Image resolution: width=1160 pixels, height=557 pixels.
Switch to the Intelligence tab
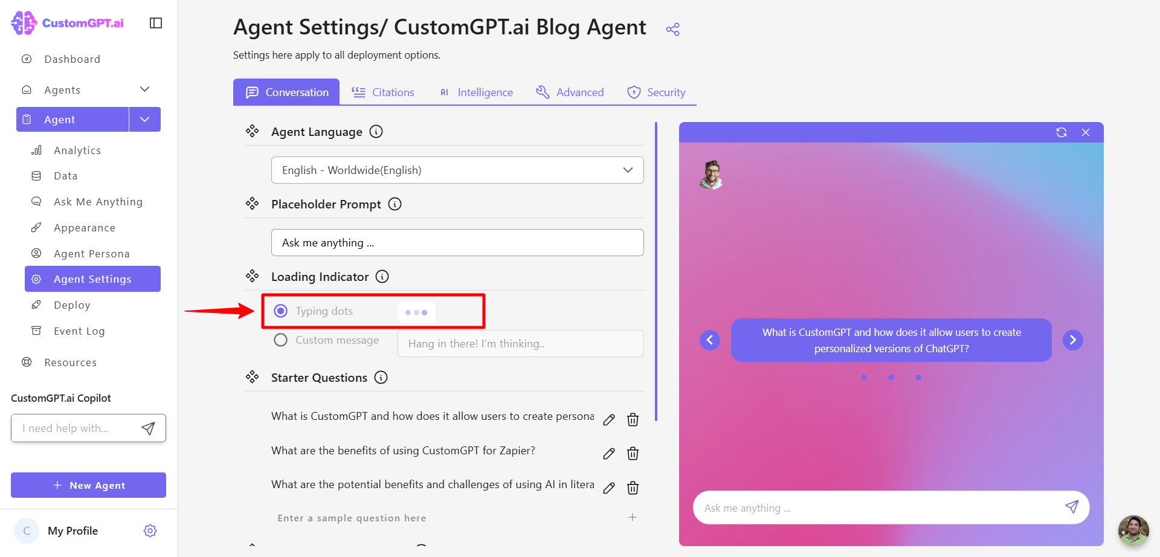476,92
